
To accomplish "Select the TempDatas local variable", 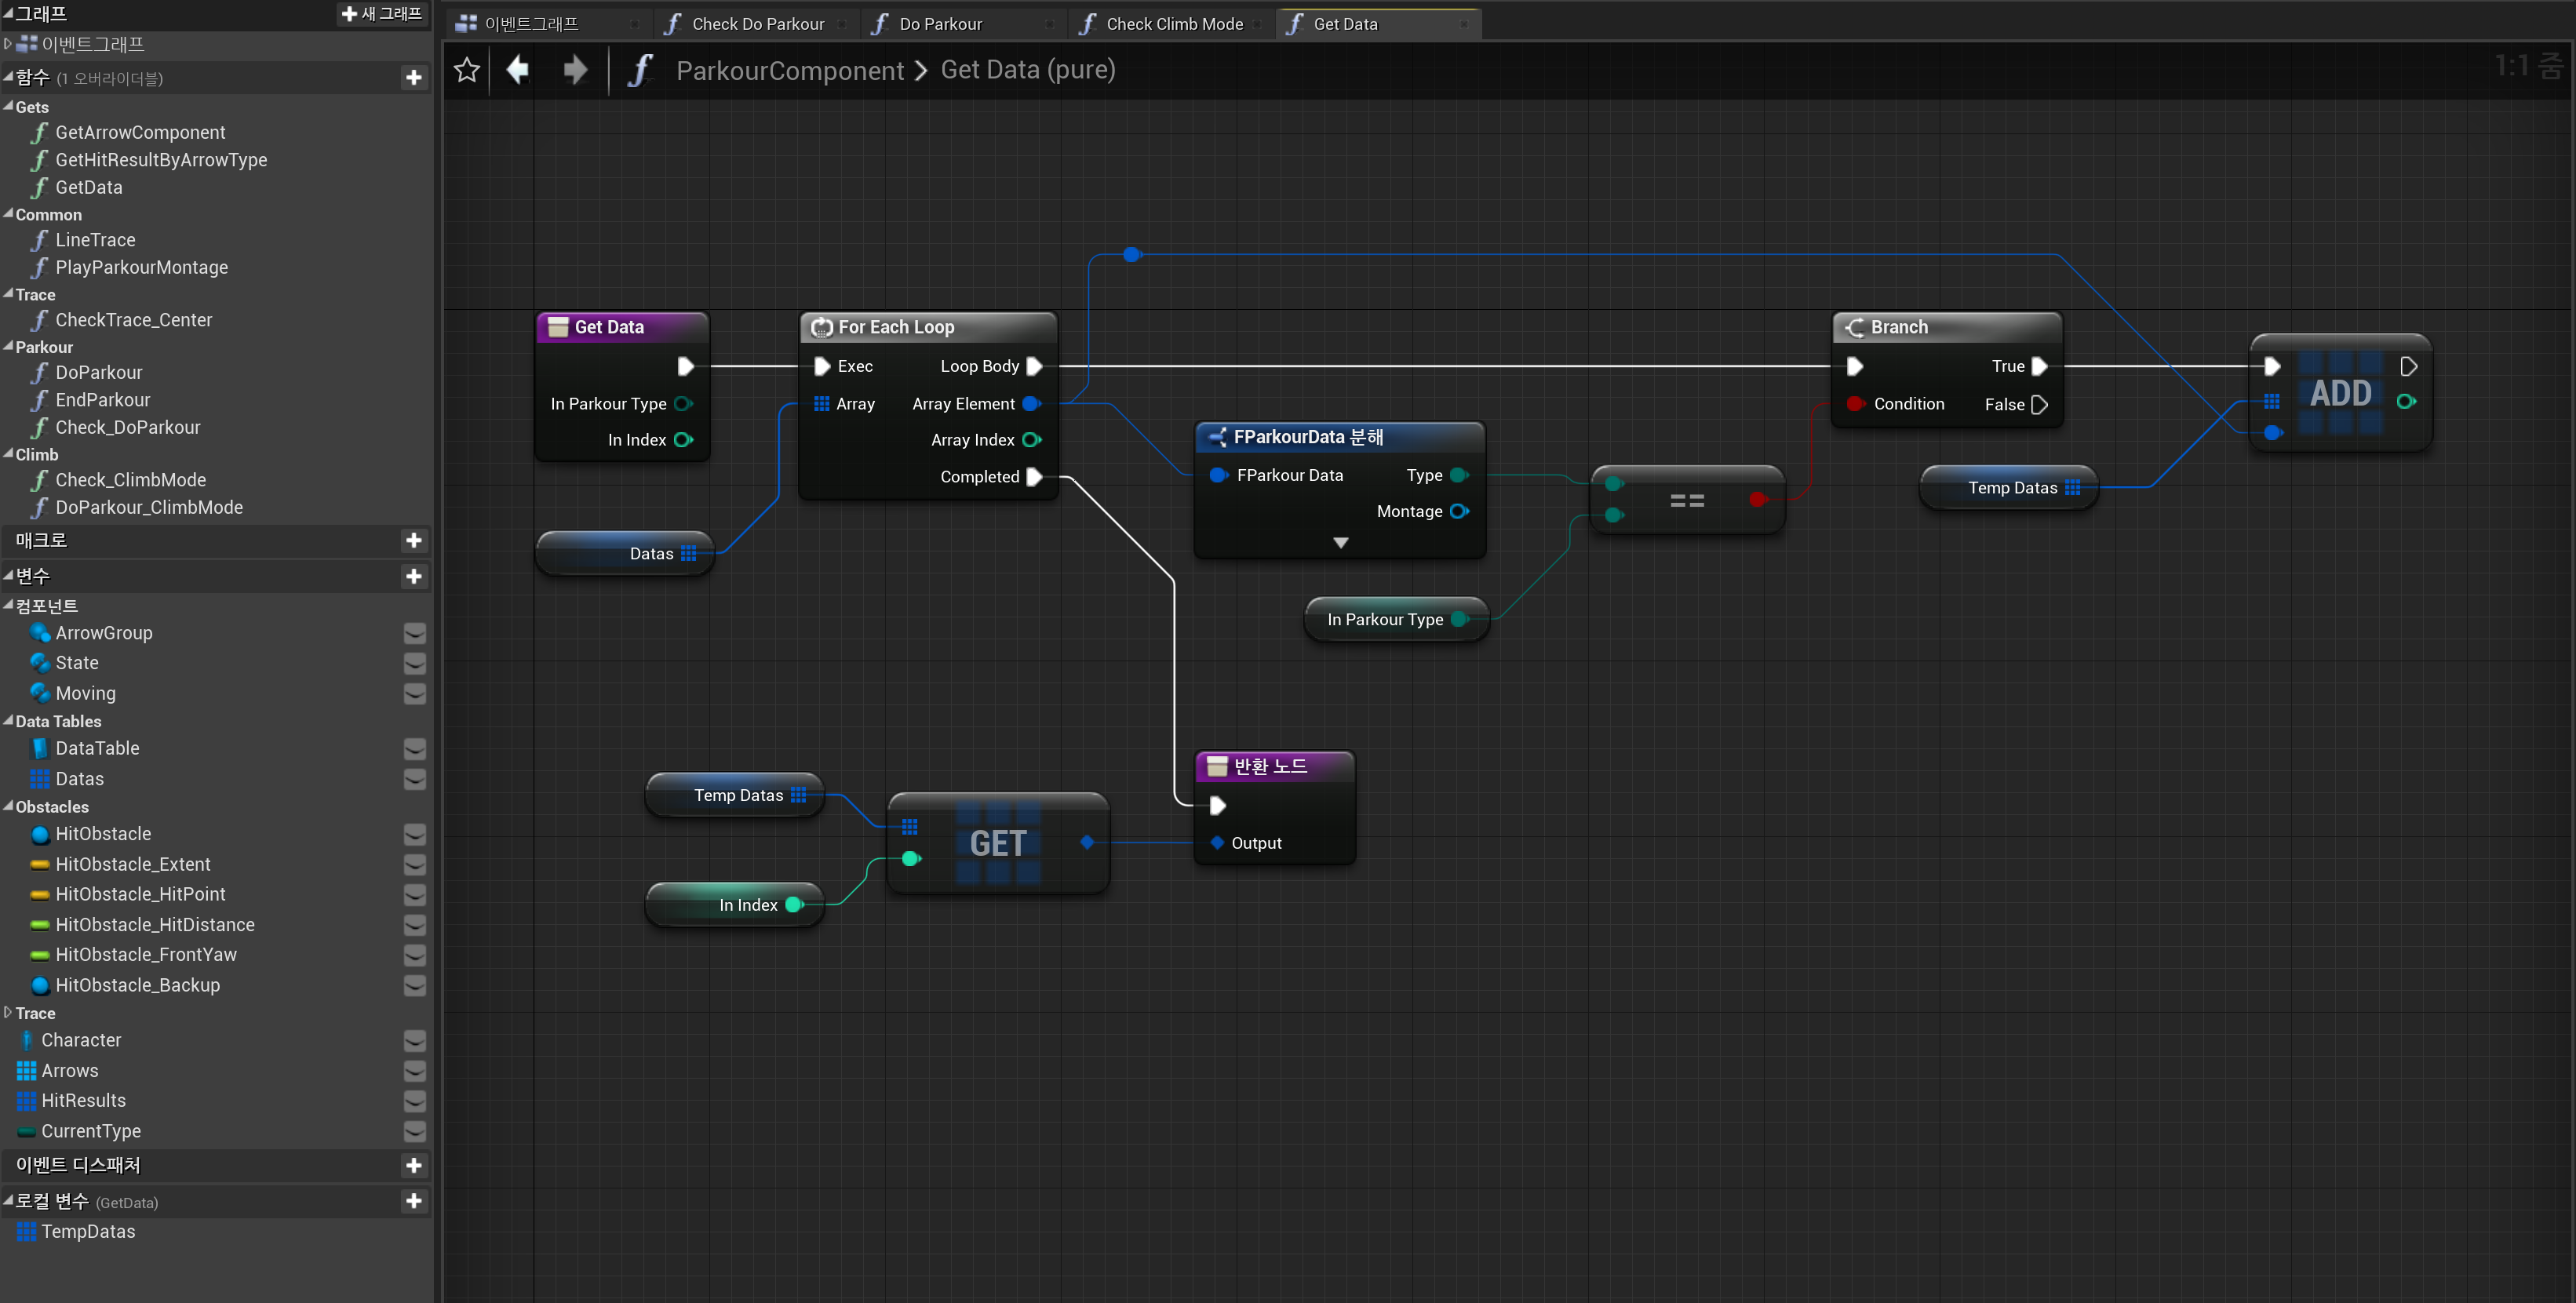I will [88, 1231].
